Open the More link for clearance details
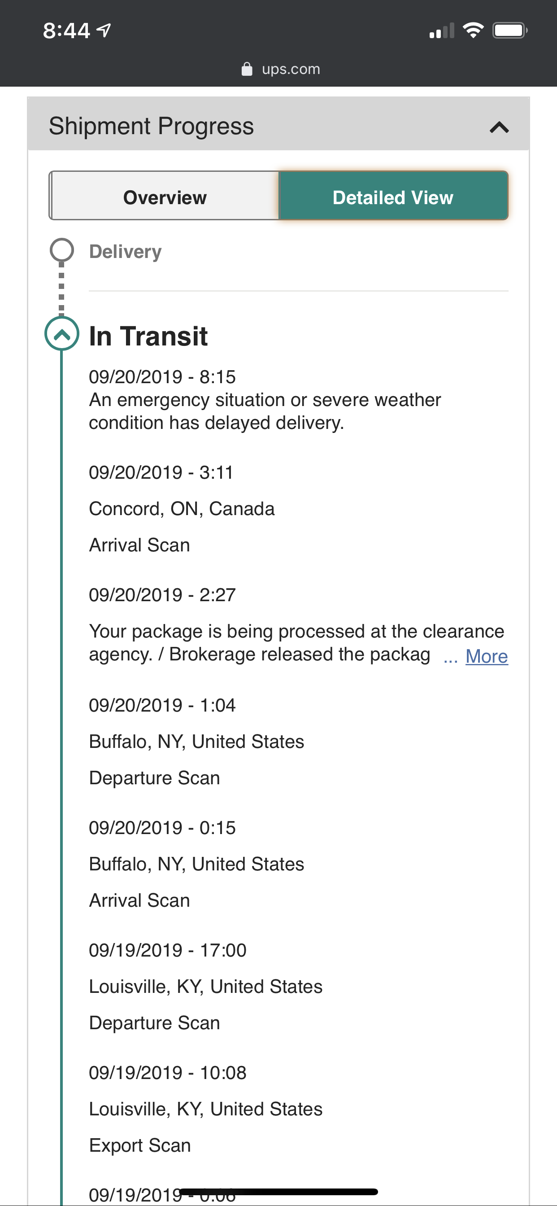This screenshot has width=557, height=1206. (486, 656)
